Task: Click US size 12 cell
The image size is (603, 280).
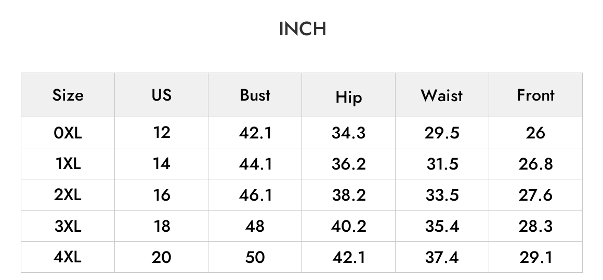Action: pos(162,133)
